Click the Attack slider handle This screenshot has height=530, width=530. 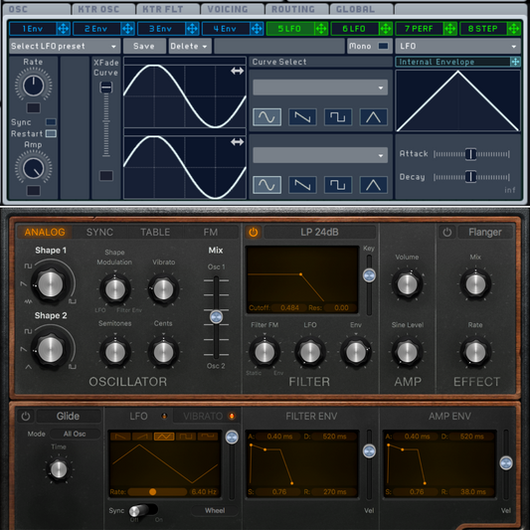[470, 154]
